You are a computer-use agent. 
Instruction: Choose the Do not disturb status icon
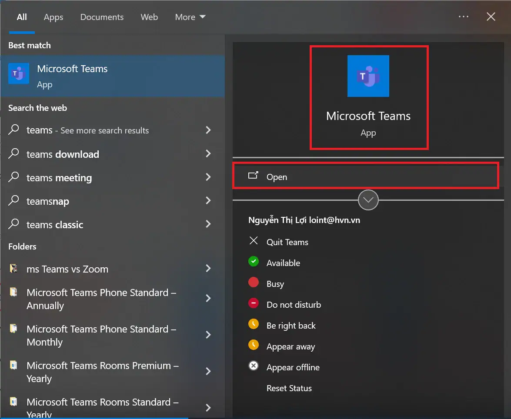pyautogui.click(x=254, y=303)
